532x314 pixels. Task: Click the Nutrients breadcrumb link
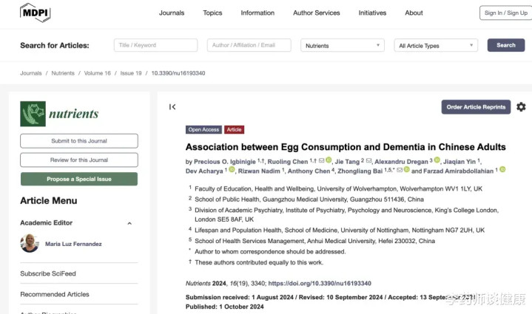tap(63, 73)
